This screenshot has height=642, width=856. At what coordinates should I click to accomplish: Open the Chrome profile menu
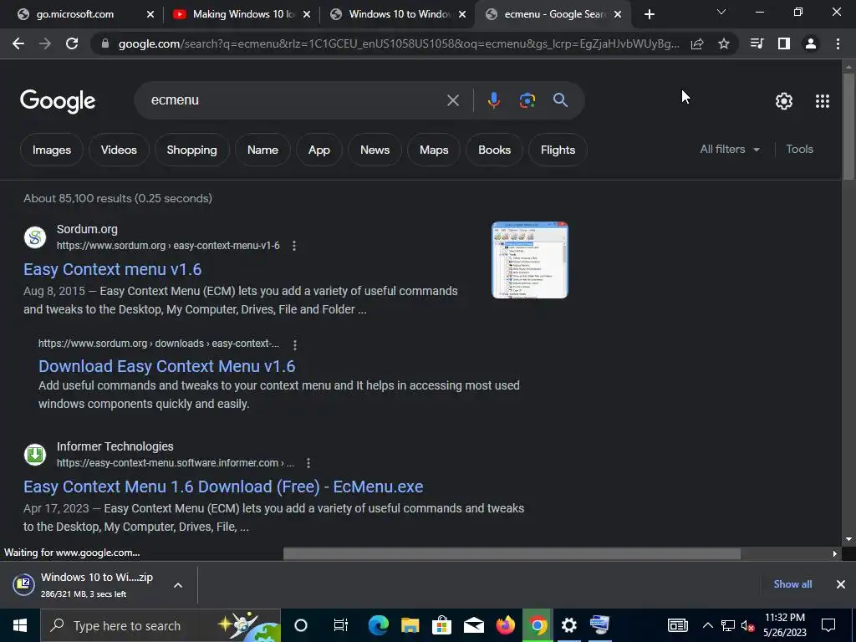811,43
